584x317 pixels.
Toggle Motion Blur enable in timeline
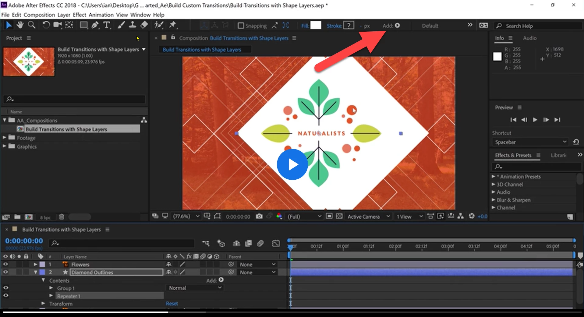click(x=260, y=243)
